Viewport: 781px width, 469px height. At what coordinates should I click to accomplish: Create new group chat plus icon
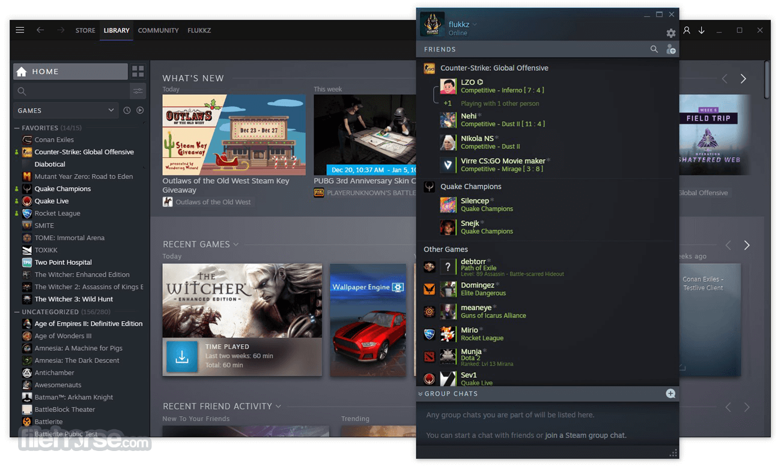click(x=670, y=393)
